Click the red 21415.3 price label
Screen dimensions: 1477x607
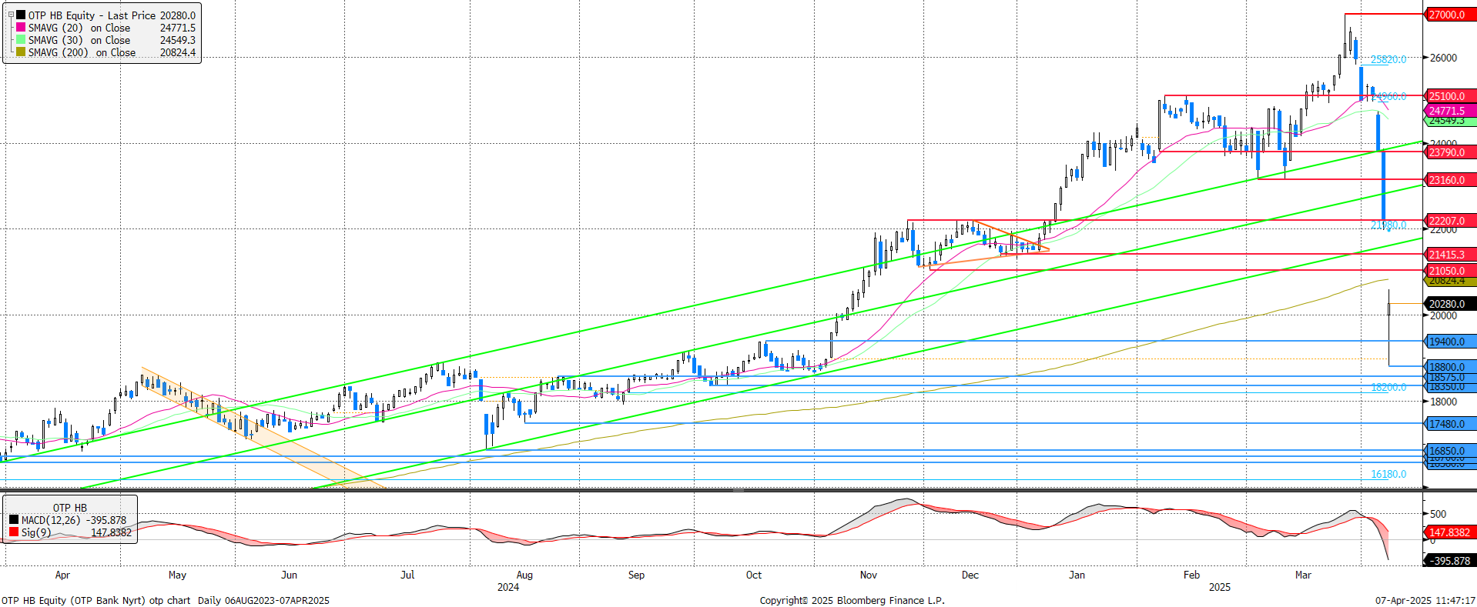tap(1449, 255)
